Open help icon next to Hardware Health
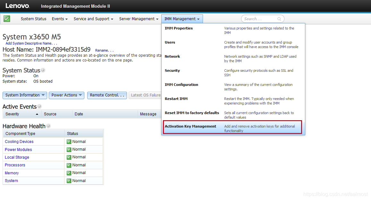Viewport: 371px width, 200px height. click(x=48, y=126)
